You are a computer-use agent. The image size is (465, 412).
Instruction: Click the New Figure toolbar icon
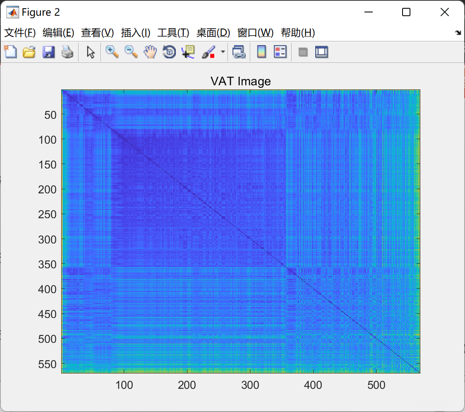(x=10, y=52)
